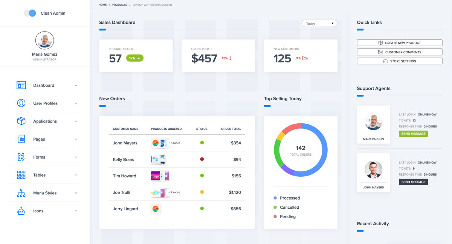Open the Forms clipboard icon
Screen dimensions: 452x244
21,157
